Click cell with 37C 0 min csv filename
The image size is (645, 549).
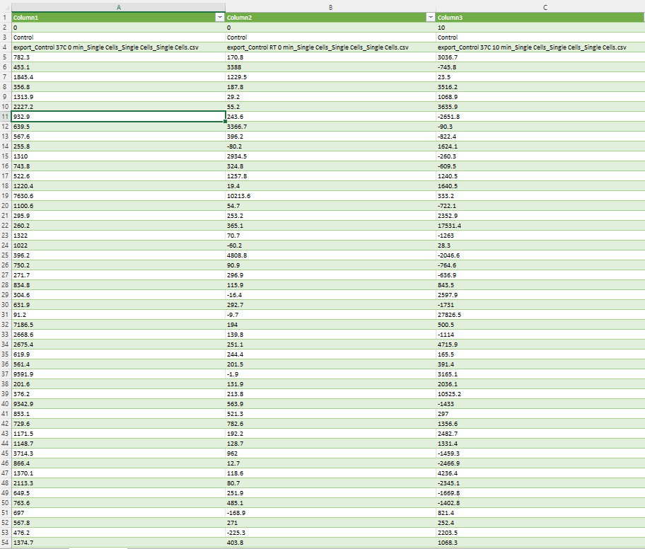119,47
